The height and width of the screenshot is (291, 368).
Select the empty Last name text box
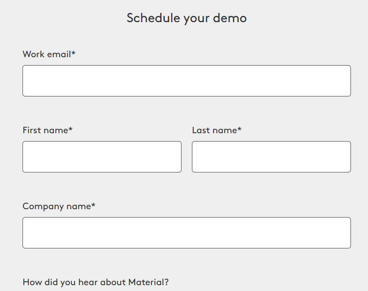point(271,157)
